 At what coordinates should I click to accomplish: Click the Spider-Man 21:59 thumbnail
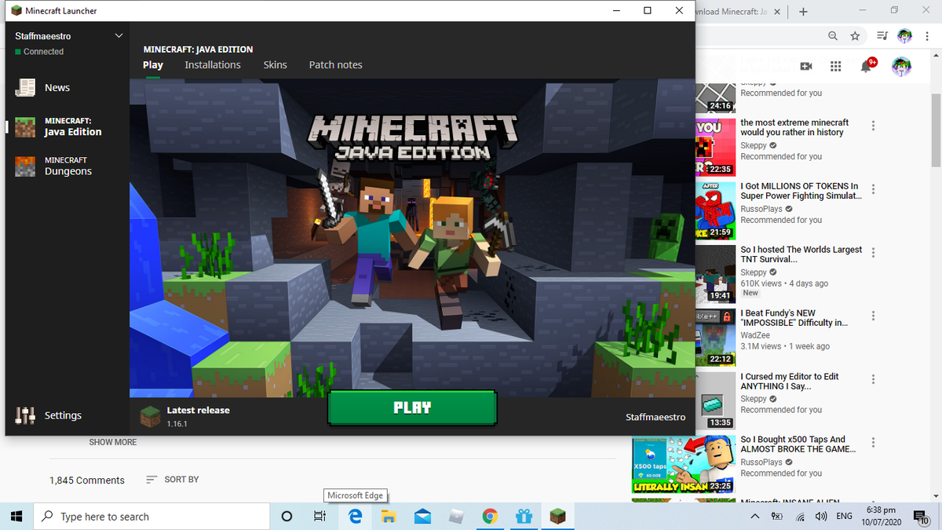coord(715,210)
